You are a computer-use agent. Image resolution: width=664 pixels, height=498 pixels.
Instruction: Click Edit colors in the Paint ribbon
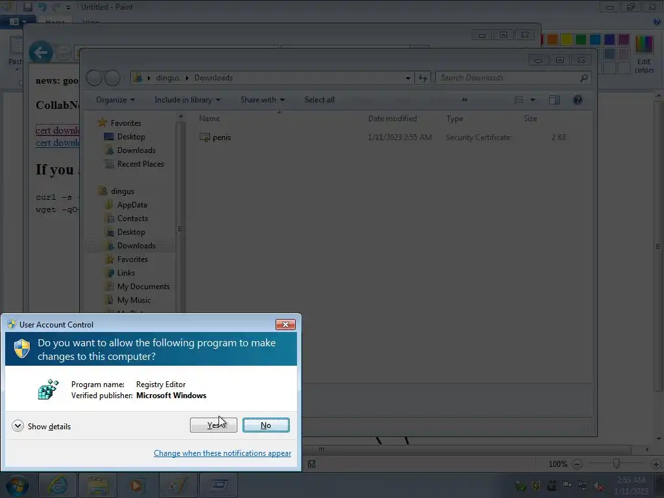[x=644, y=54]
